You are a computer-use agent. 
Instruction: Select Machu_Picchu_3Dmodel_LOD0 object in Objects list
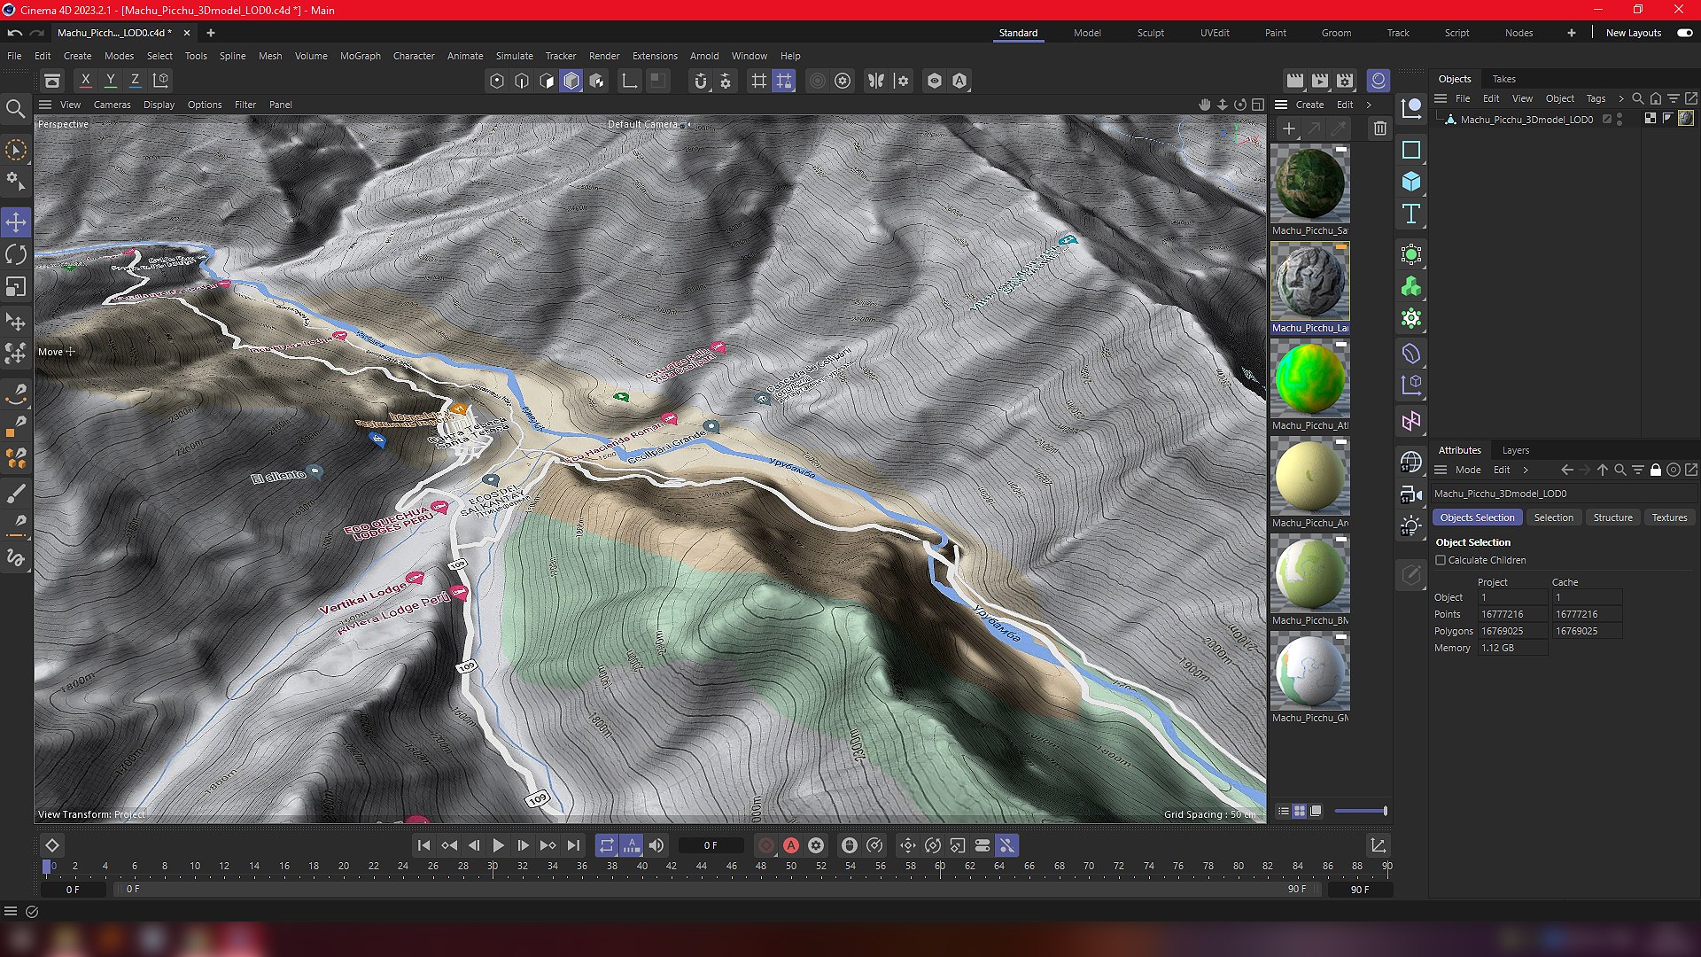1526,119
